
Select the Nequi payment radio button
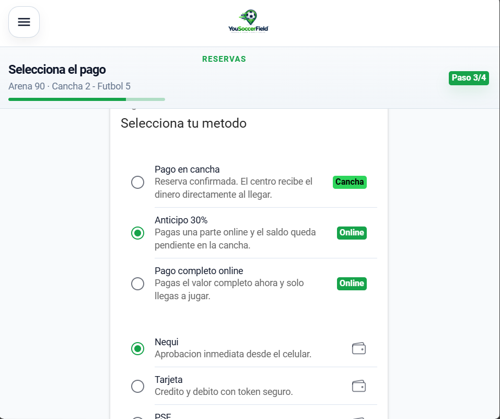pyautogui.click(x=138, y=349)
